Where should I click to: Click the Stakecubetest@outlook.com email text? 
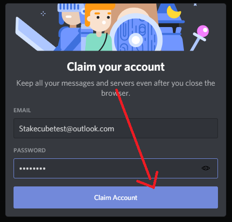pyautogui.click(x=67, y=129)
